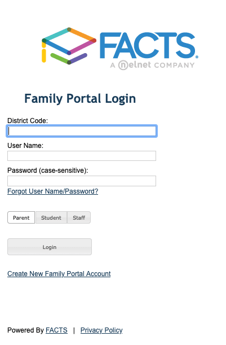The height and width of the screenshot is (345, 226).
Task: Open the Privacy Policy link
Action: [101, 330]
